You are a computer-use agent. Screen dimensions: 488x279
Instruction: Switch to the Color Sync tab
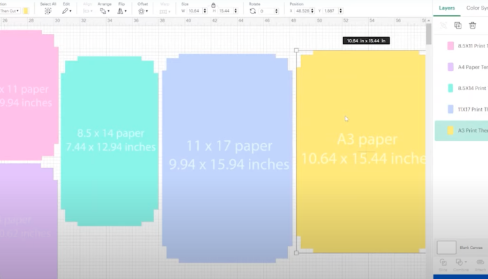click(477, 8)
